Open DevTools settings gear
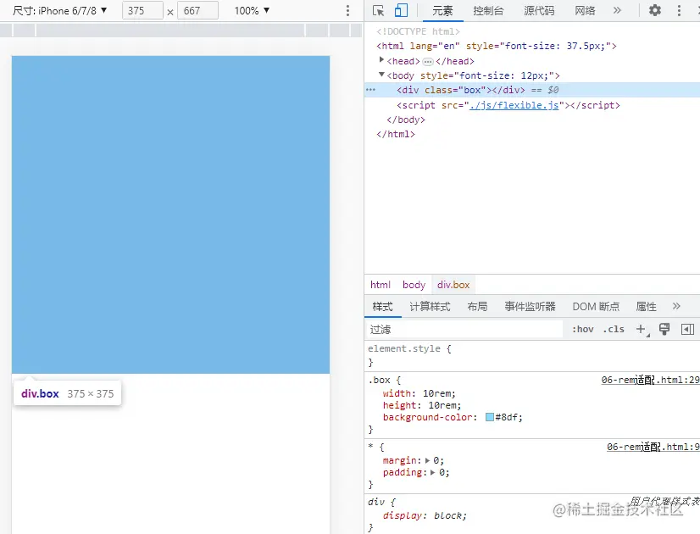The width and height of the screenshot is (700, 534). click(x=654, y=10)
